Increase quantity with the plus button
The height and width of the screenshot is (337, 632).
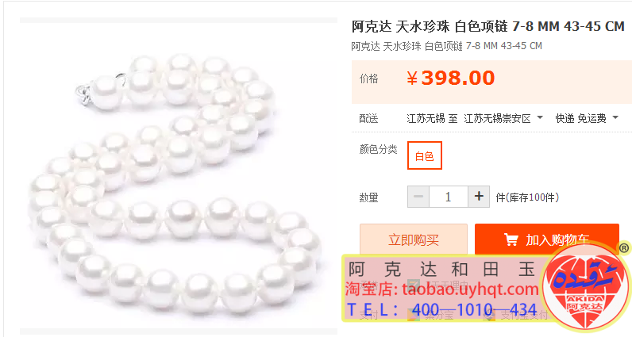[x=479, y=197]
